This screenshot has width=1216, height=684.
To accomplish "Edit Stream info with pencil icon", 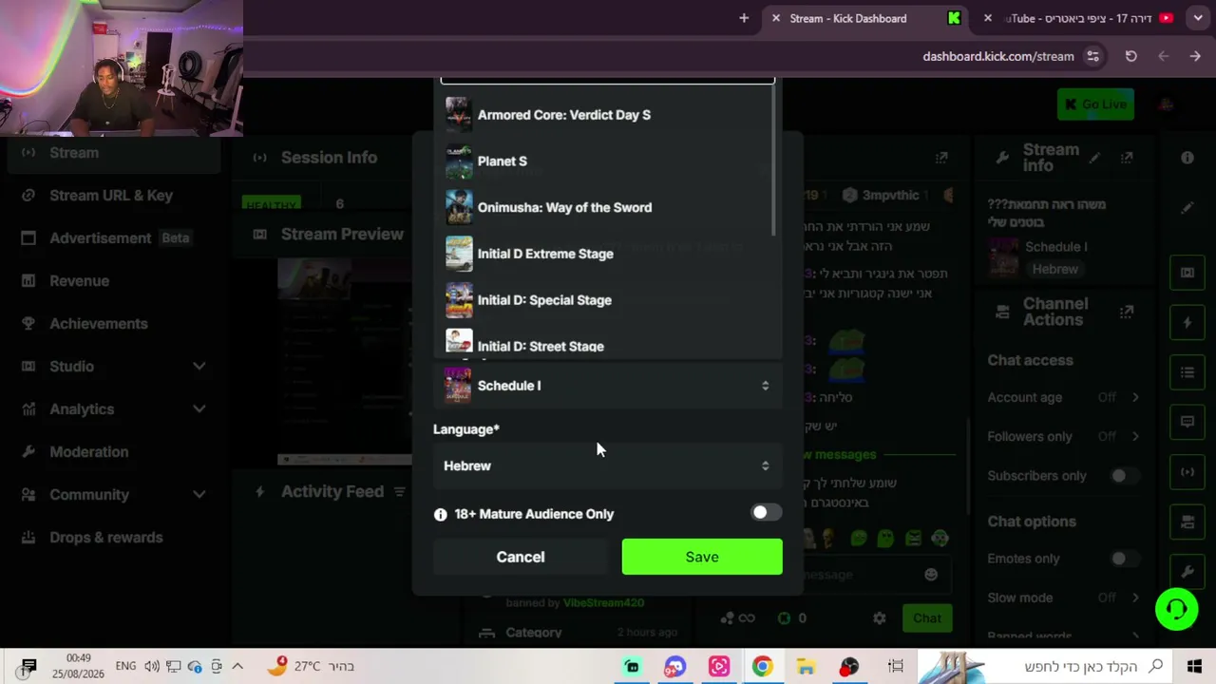I will coord(1095,158).
